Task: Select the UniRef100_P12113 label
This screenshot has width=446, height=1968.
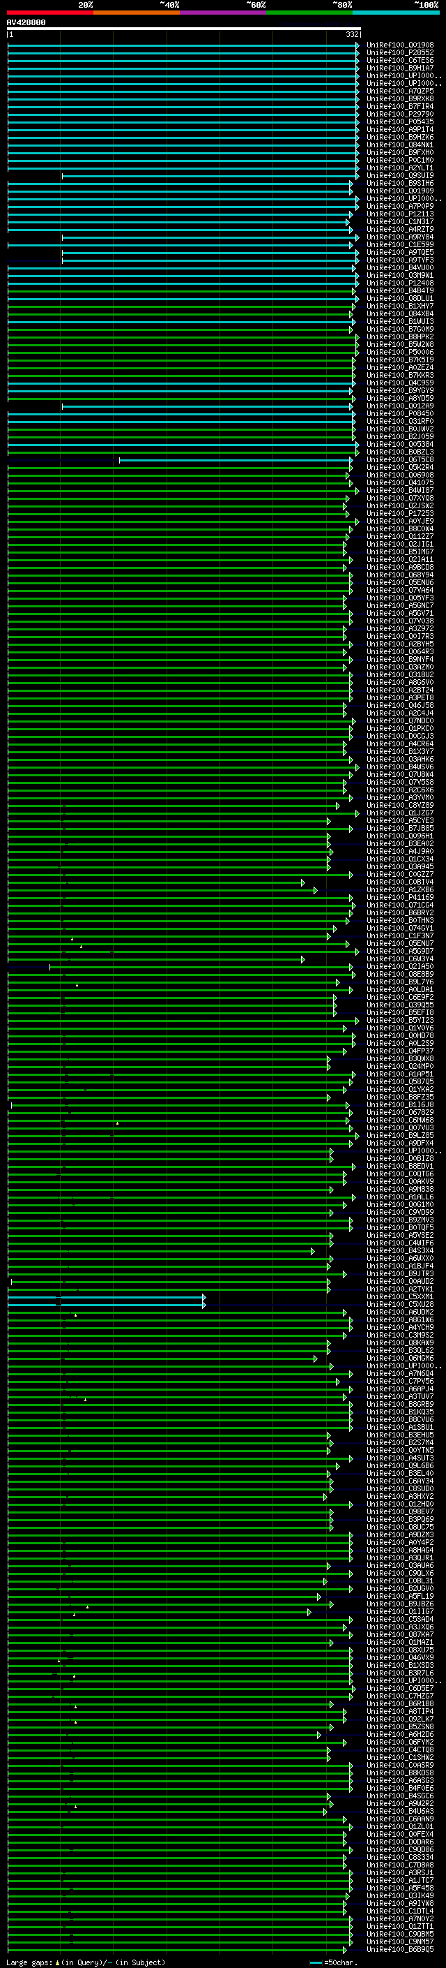Action: tap(400, 214)
